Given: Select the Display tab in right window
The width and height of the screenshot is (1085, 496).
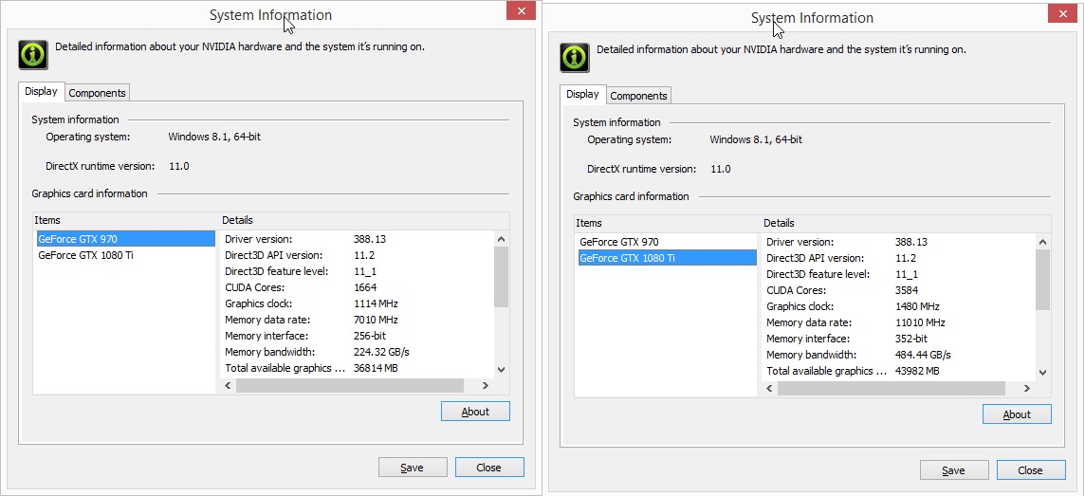Looking at the screenshot, I should point(582,94).
